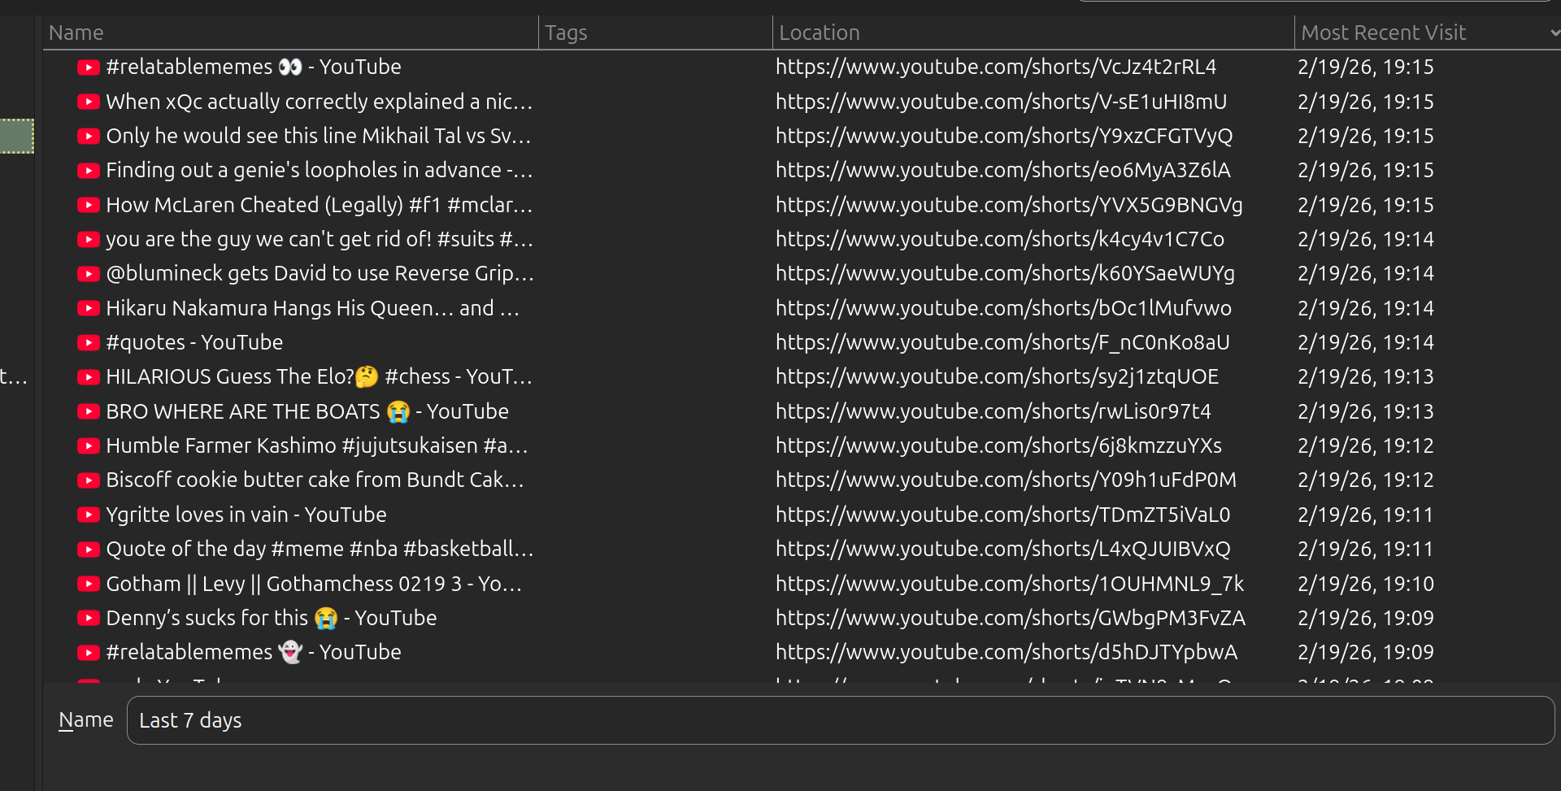Click YouTube favicon beside 'Ygritte loves in vain'
1561x791 pixels.
(x=89, y=515)
